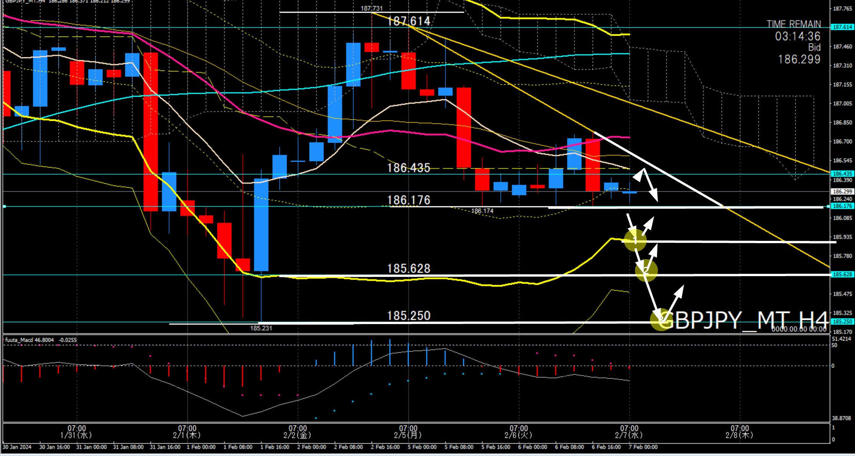Click 38.8708 on the MACD scale
Screen dimensions: 855x456
pyautogui.click(x=841, y=418)
